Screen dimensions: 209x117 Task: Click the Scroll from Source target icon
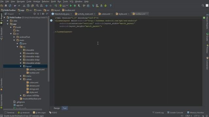point(35,14)
